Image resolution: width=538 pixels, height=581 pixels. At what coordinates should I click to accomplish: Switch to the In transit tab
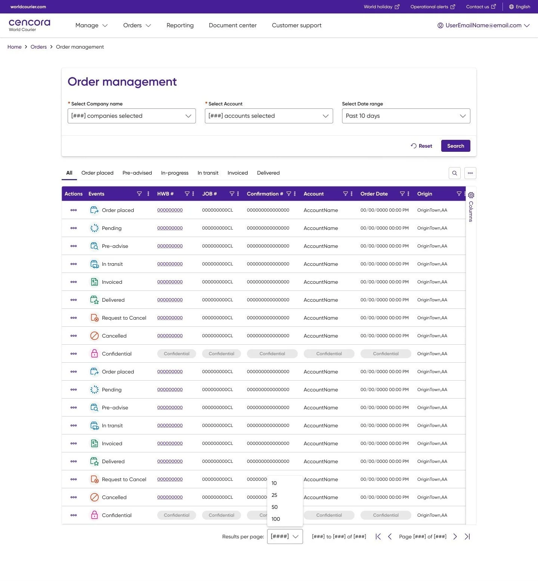click(208, 173)
